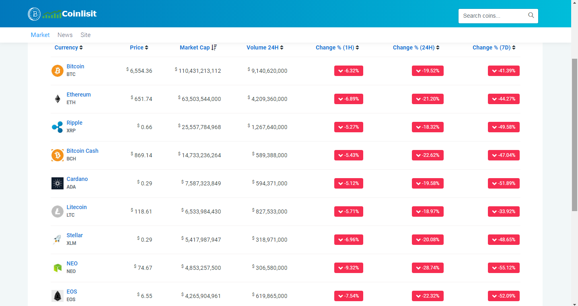The width and height of the screenshot is (578, 306).
Task: Sort by Change % (7D)
Action: coord(494,47)
